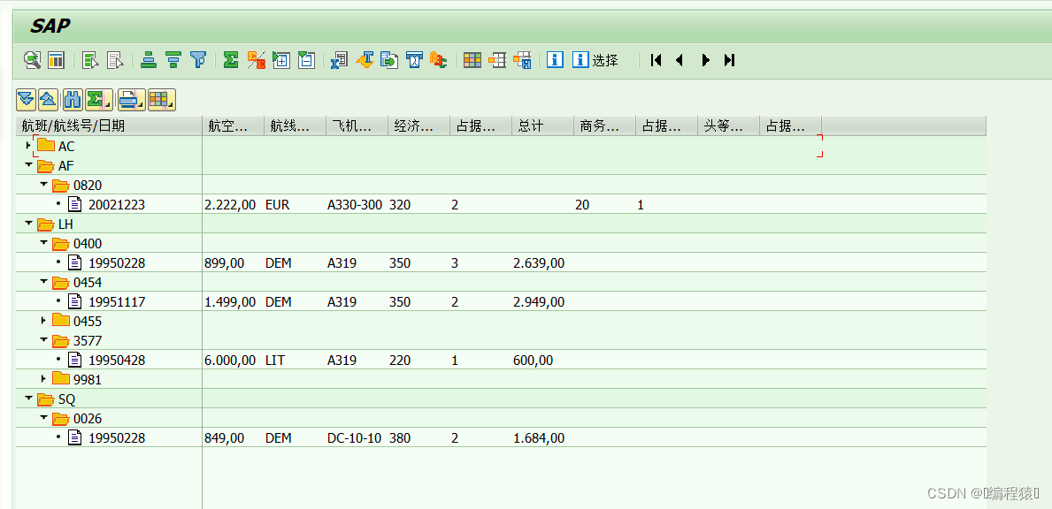Click the blue document toolbar icon before ABC
The width and height of the screenshot is (1052, 509).
point(414,60)
